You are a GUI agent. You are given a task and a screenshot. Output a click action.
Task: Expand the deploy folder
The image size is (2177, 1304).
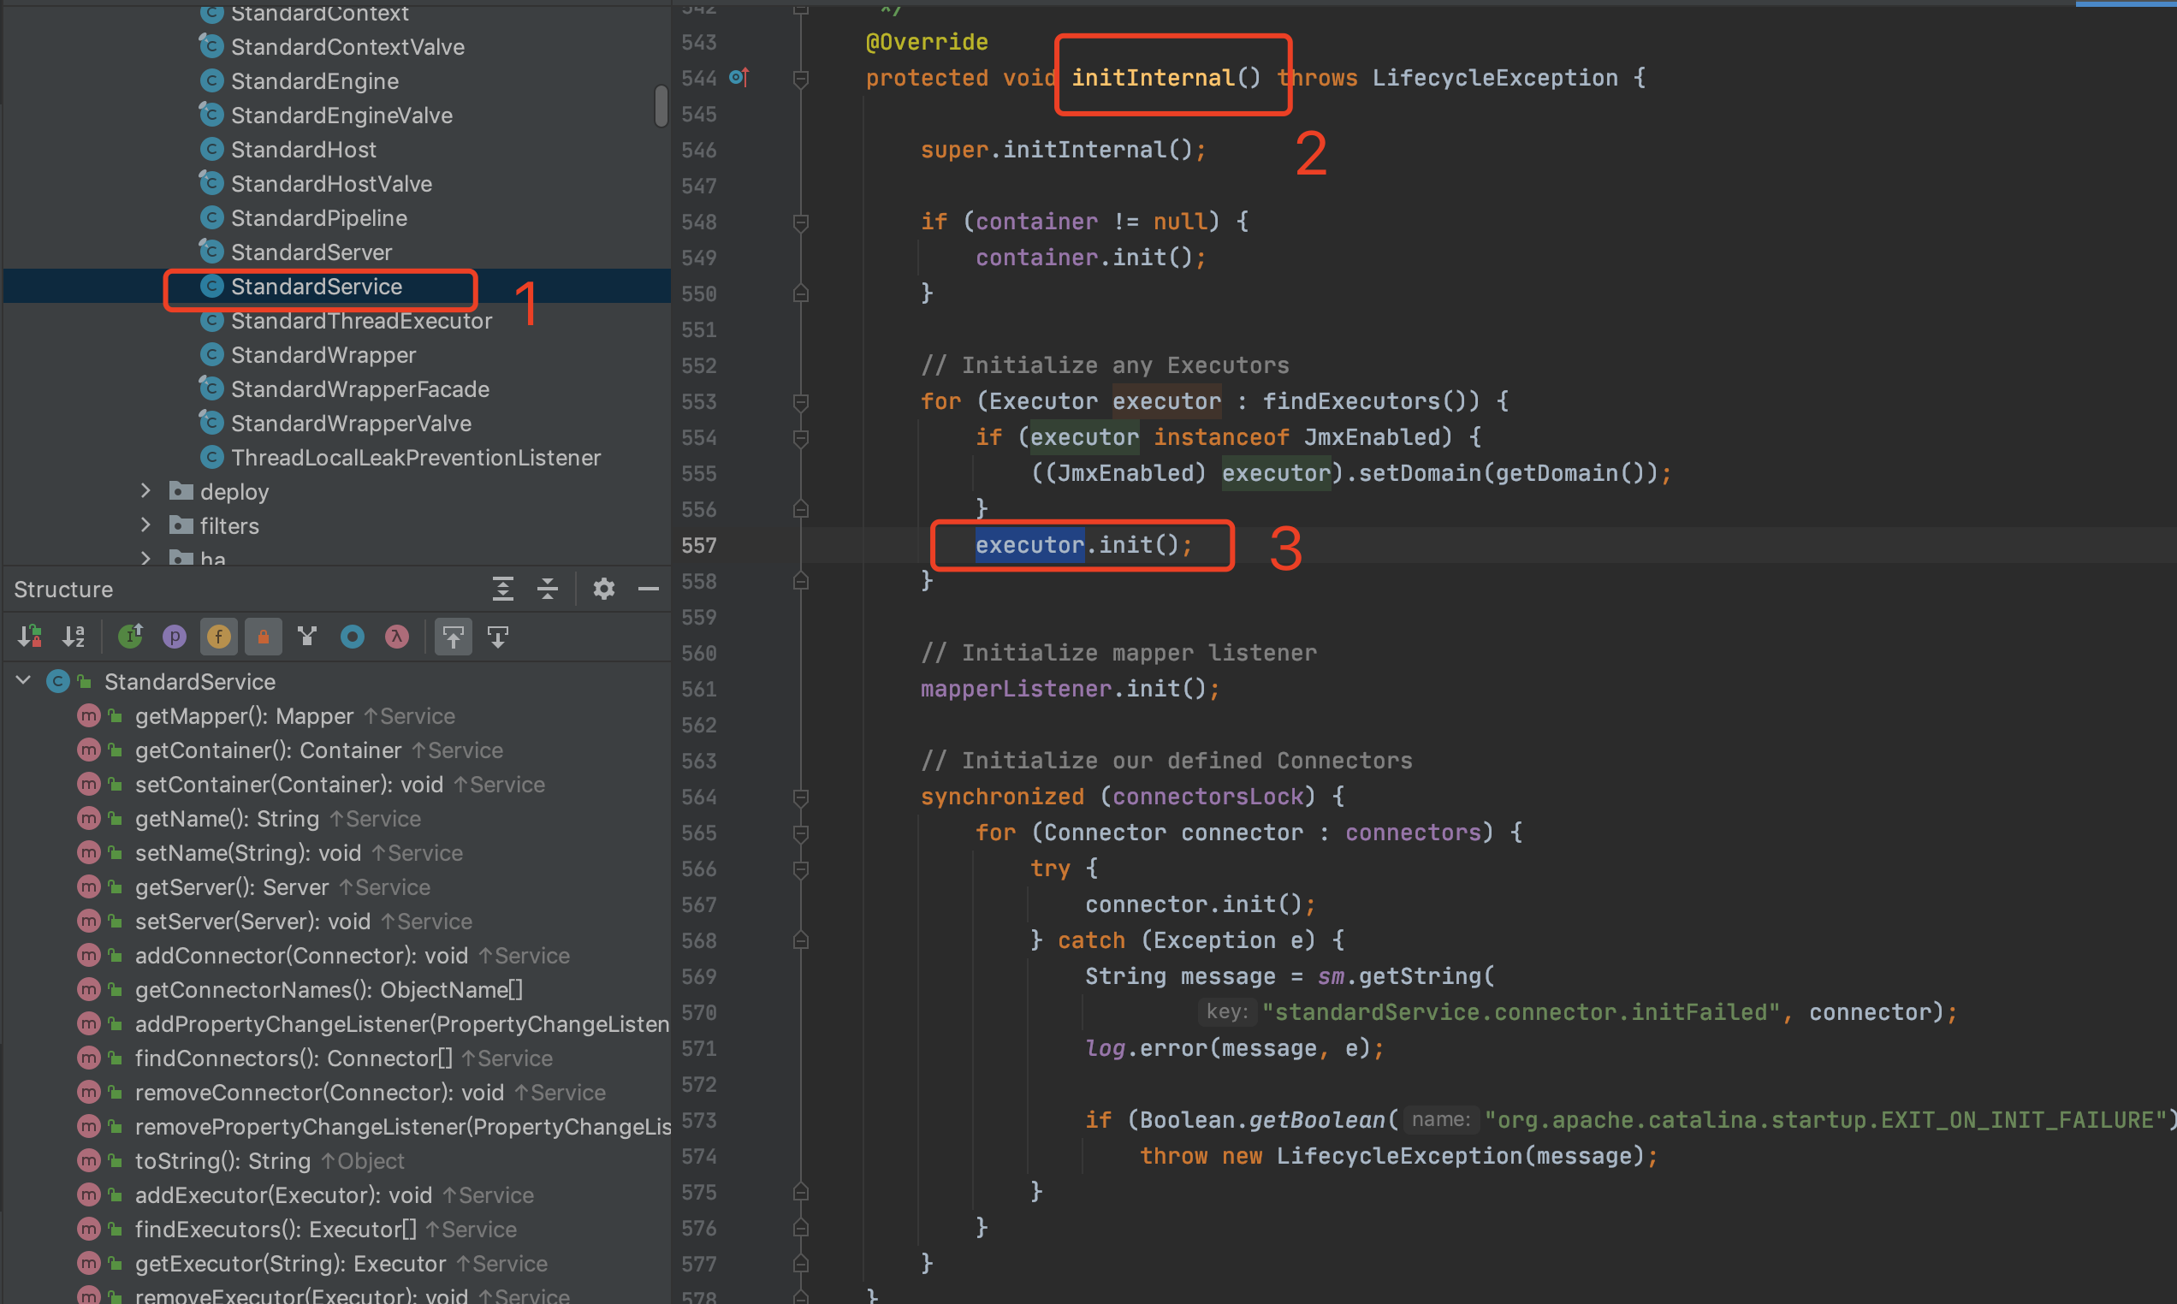[145, 491]
